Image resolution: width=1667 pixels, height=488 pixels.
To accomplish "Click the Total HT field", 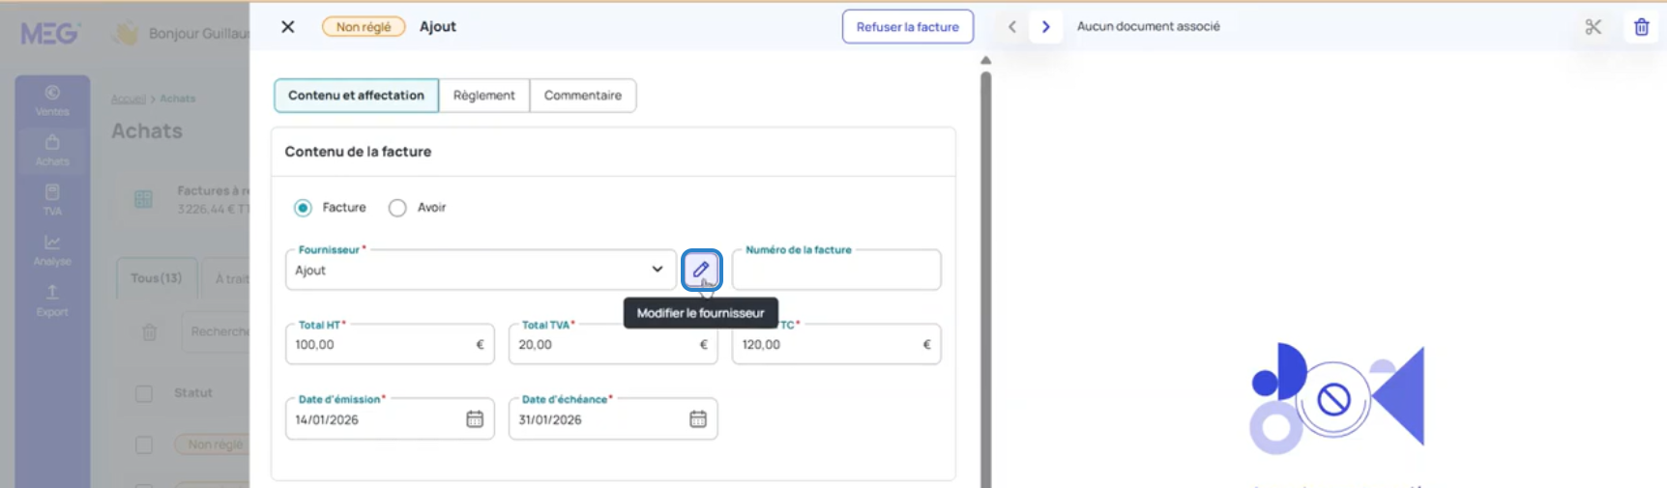I will click(x=390, y=344).
